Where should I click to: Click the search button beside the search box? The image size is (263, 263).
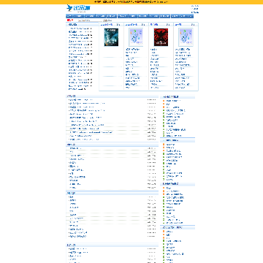(x=107, y=20)
